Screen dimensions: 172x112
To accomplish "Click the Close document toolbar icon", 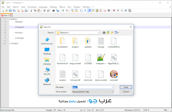I will 18,11.
